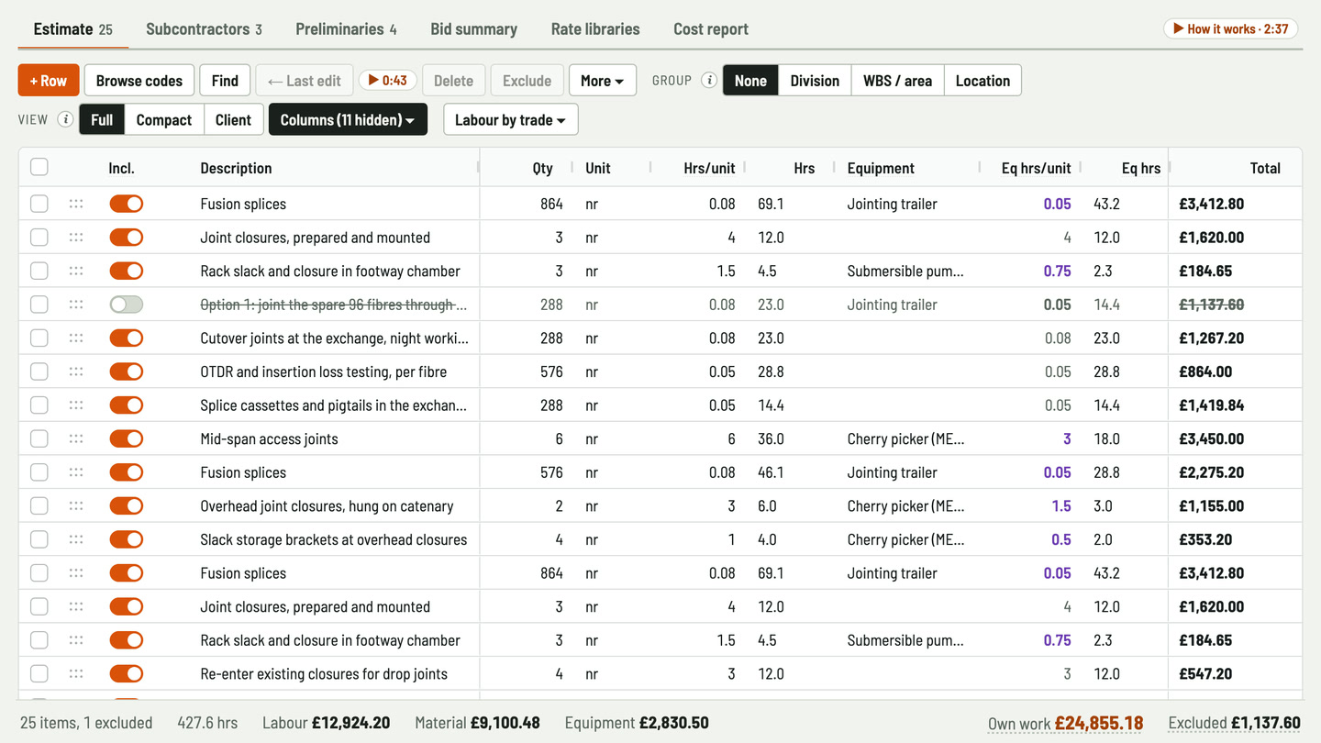Click the Own work £24,855.18 total
The image size is (1321, 743).
point(1066,723)
